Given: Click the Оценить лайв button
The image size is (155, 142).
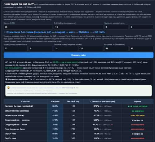Looking at the screenshot, I should [78, 55].
